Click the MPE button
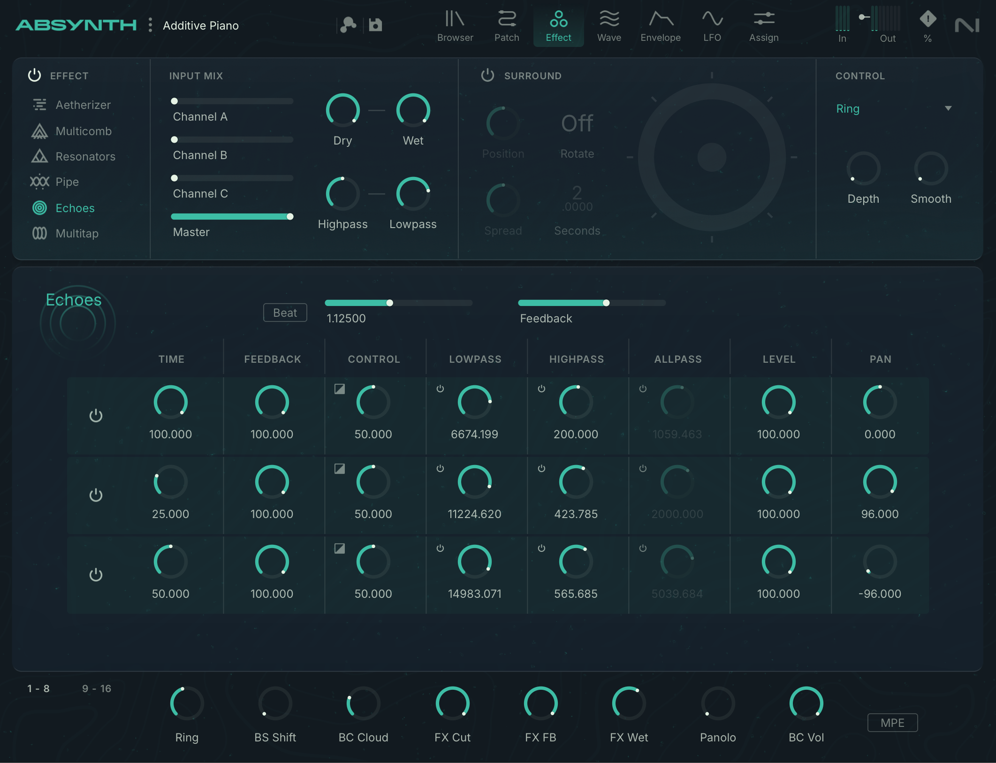This screenshot has height=763, width=996. 892,723
